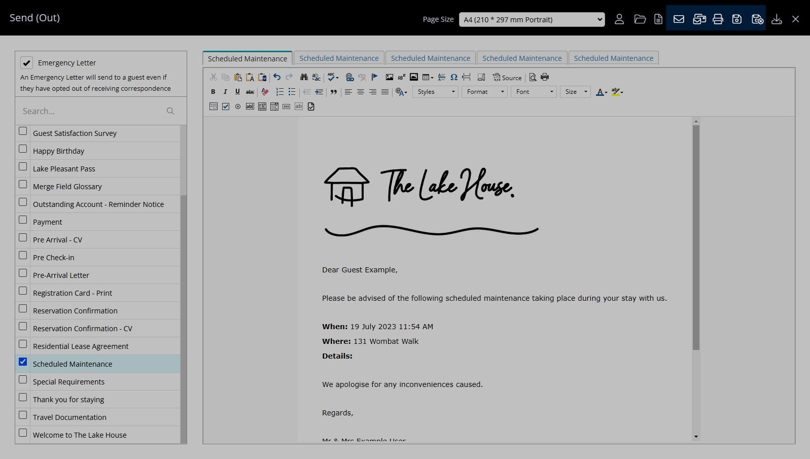Click the undo arrow in editor toolbar
This screenshot has width=810, height=459.
coord(277,77)
